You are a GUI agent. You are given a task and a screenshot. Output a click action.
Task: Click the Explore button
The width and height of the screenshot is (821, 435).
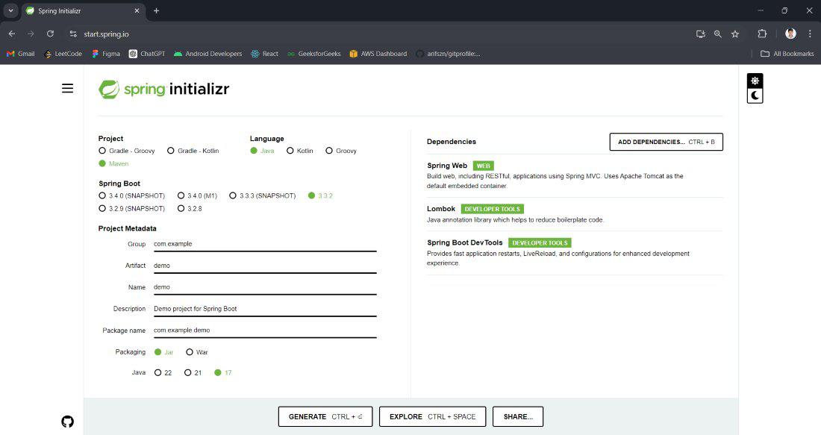pos(432,416)
